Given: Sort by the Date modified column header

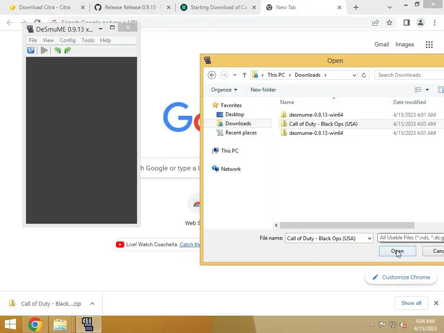Looking at the screenshot, I should pyautogui.click(x=409, y=102).
